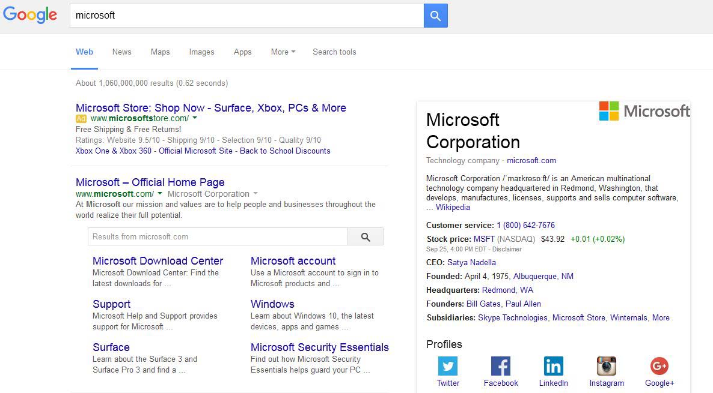The height and width of the screenshot is (393, 713).
Task: Expand the More dropdown in search navigation
Action: click(x=283, y=52)
